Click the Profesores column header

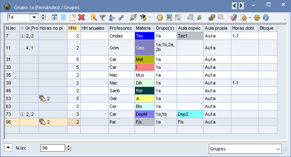tap(121, 28)
